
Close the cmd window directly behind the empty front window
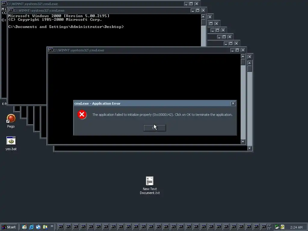[x=249, y=57]
